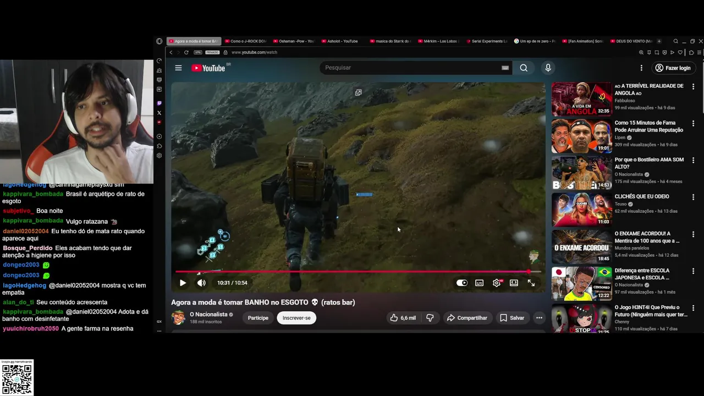Add page to bookmarks with heart icon

[x=680, y=52]
